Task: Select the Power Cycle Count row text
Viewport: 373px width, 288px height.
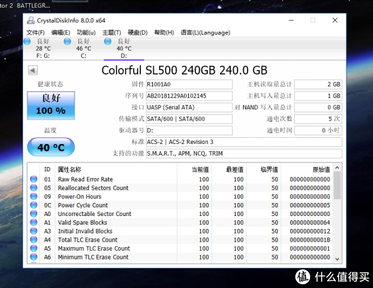Action: coord(83,205)
